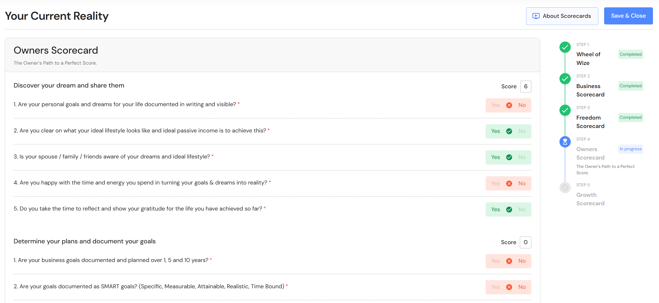The height and width of the screenshot is (303, 659).
Task: Select Yes for time and energy question
Action: point(495,183)
